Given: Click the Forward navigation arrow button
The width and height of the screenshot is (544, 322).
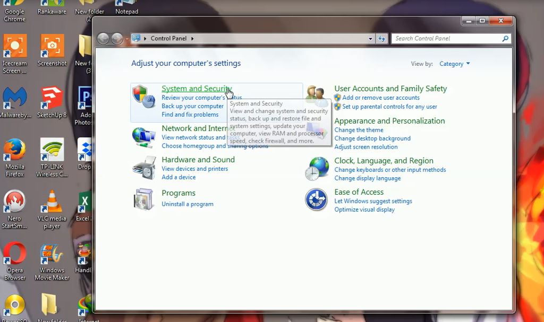Looking at the screenshot, I should click(x=117, y=39).
